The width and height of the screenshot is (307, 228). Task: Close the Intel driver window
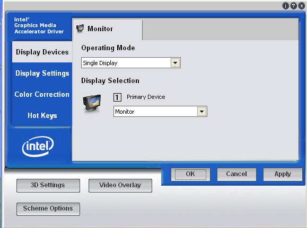(x=301, y=6)
